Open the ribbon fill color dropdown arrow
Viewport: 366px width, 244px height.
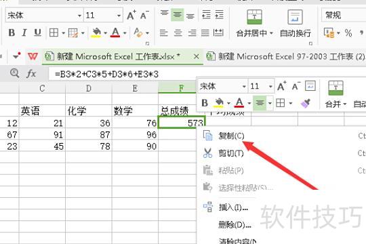coord(105,33)
